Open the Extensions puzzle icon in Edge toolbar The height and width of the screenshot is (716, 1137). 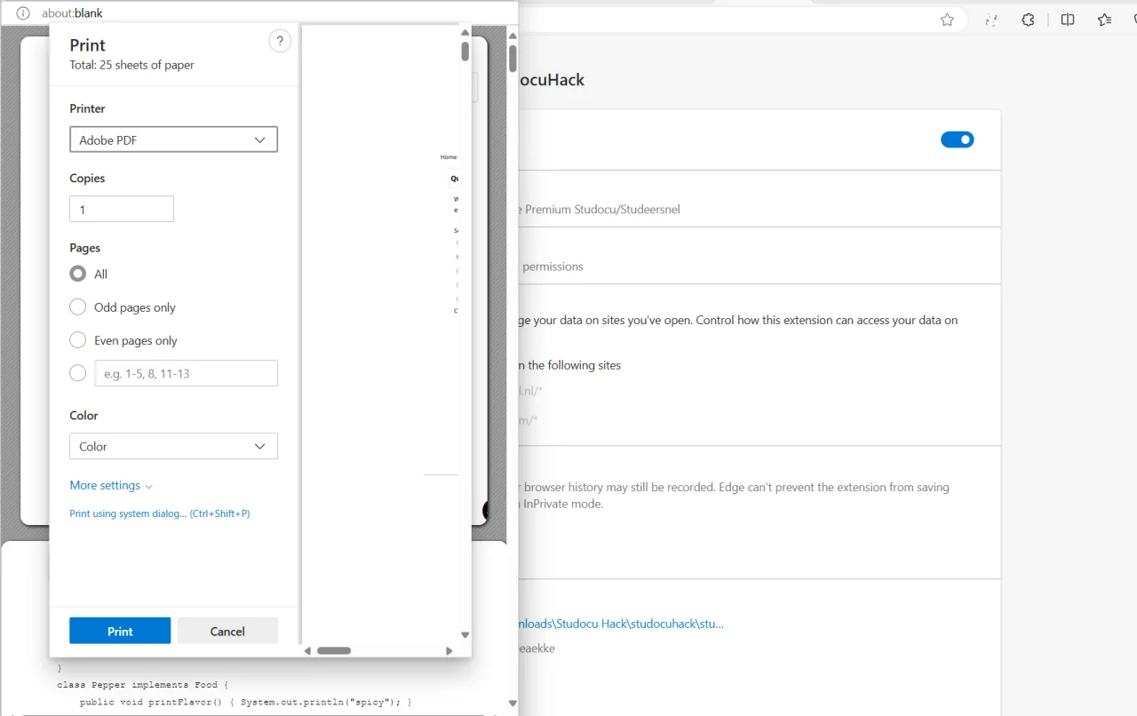click(1028, 20)
